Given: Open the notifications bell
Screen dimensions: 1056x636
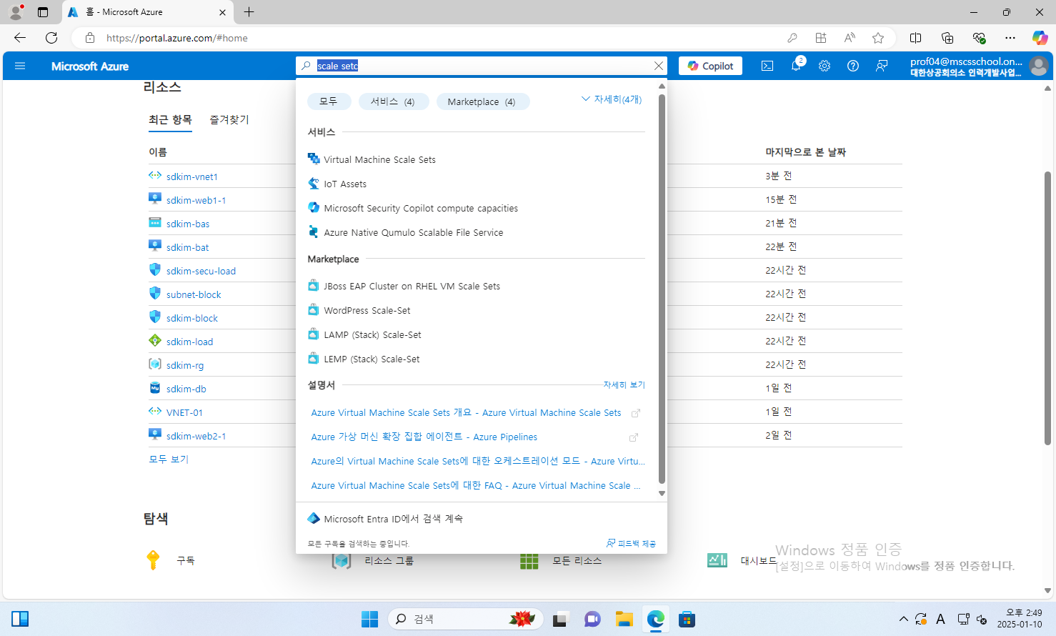Looking at the screenshot, I should 796,66.
